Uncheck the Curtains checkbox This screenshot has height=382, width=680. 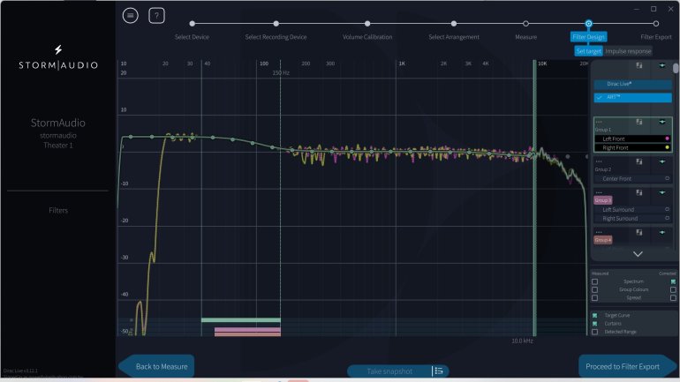coord(594,324)
